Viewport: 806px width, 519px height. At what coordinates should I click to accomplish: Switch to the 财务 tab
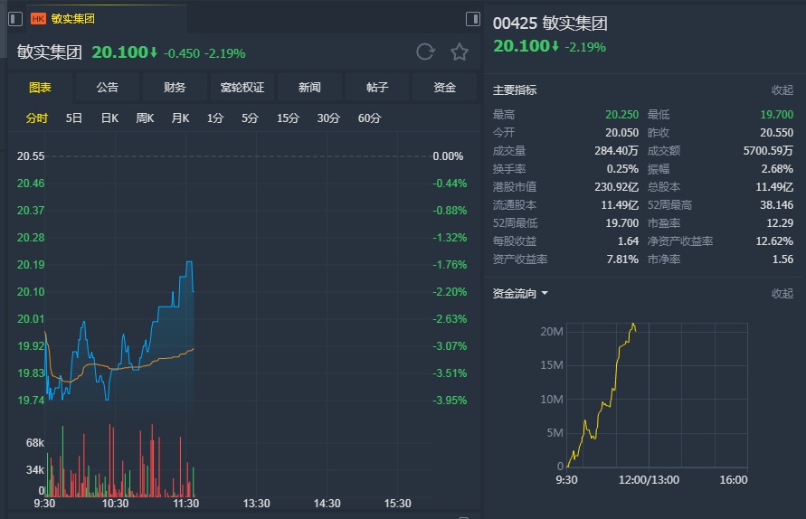175,88
